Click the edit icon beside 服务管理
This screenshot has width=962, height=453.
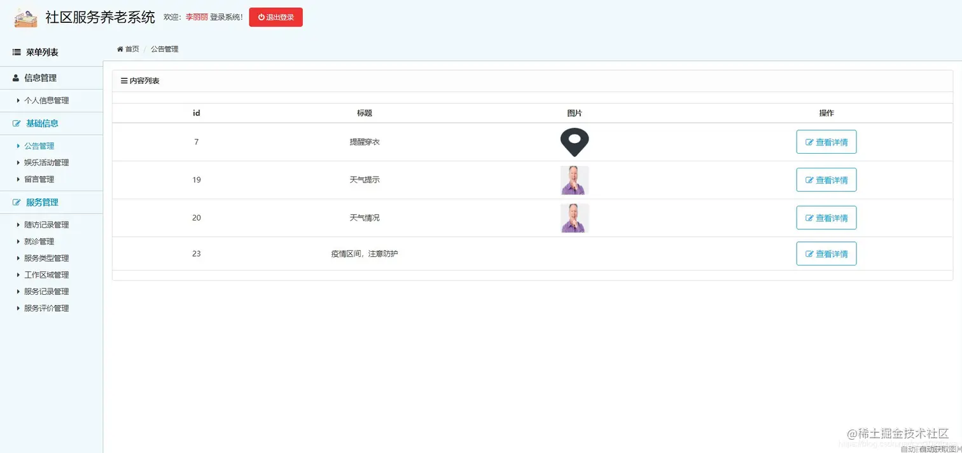(17, 202)
